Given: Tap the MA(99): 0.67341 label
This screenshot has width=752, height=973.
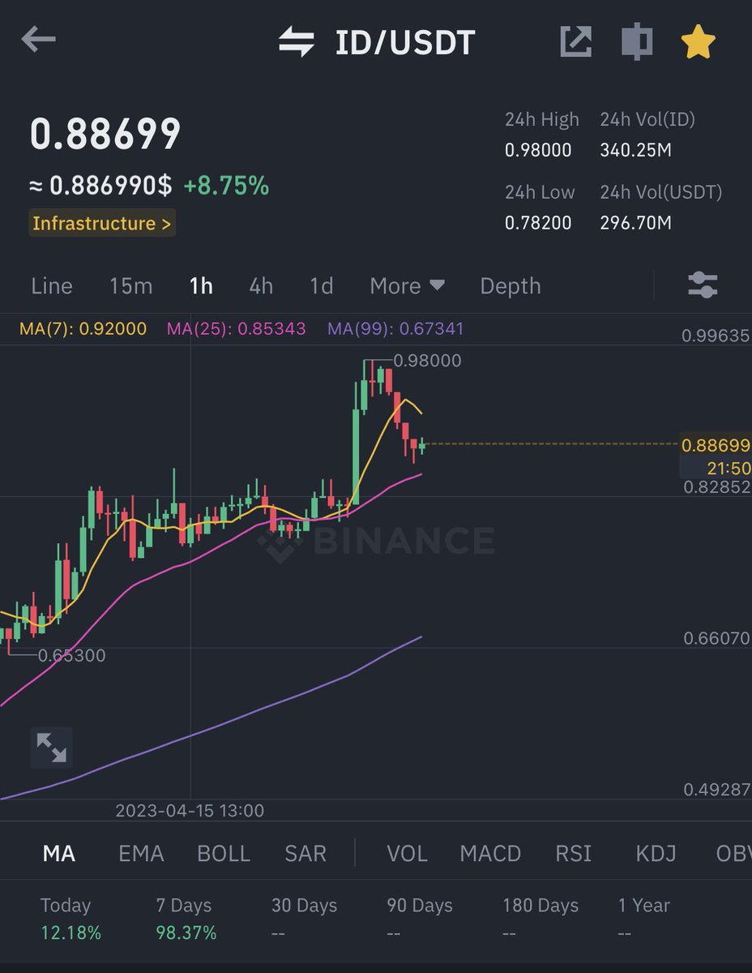Looking at the screenshot, I should click(395, 328).
